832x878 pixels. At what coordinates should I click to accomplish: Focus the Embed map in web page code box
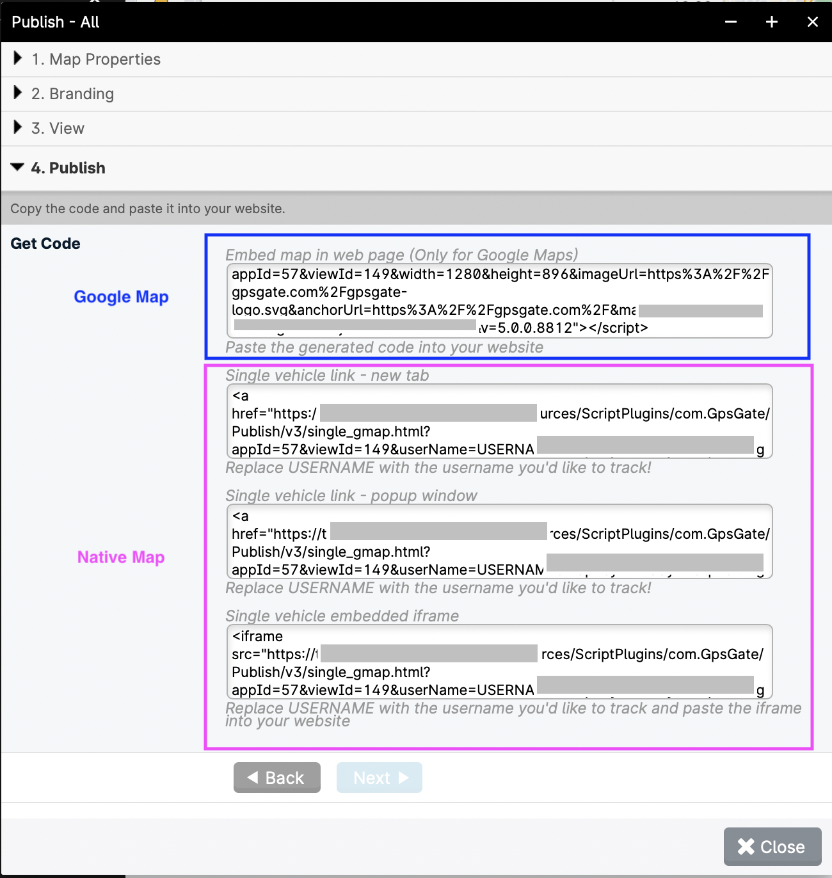(x=500, y=301)
